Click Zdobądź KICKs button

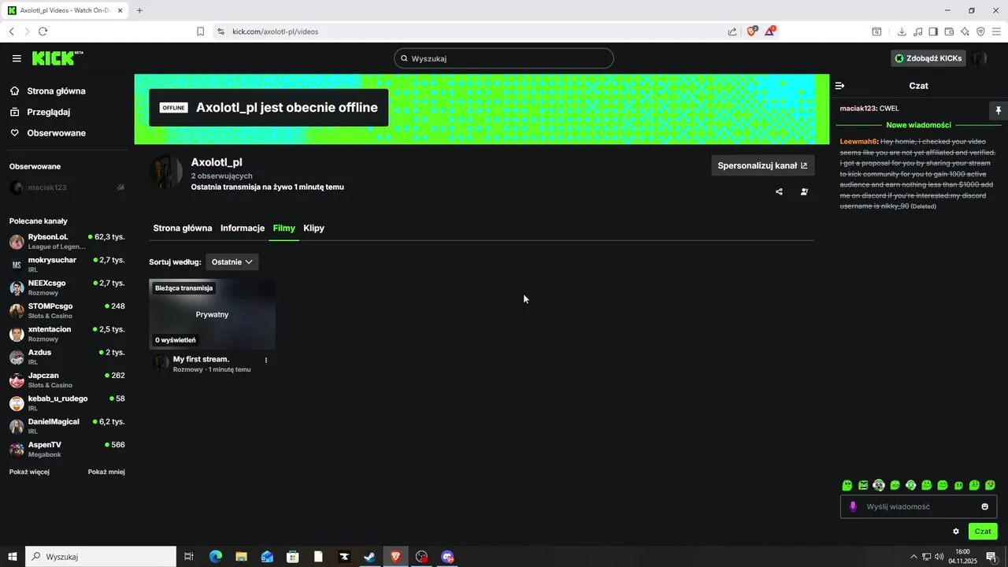[x=928, y=58]
